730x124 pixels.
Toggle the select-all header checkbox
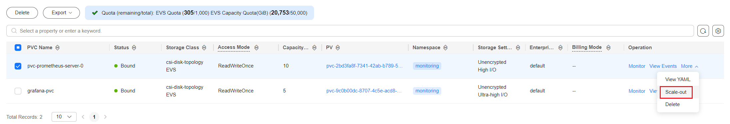click(18, 48)
